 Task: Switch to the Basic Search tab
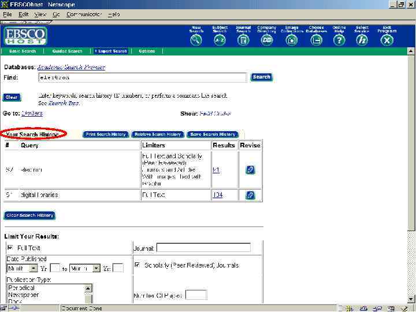pos(23,51)
